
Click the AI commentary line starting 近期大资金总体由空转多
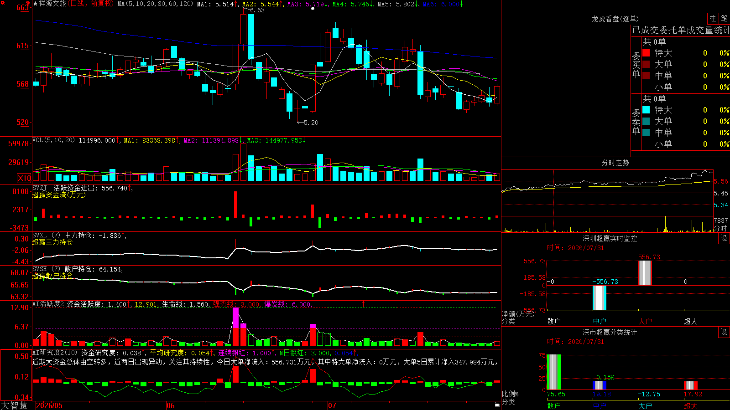tap(265, 362)
